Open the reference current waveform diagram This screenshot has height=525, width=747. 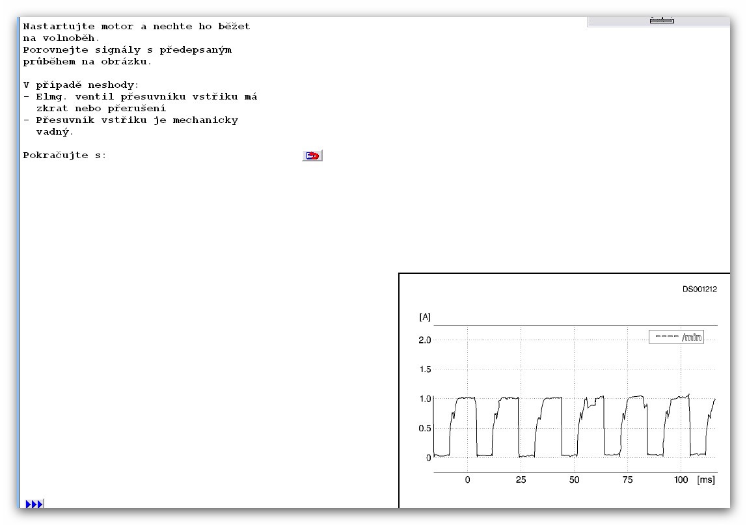point(564,390)
